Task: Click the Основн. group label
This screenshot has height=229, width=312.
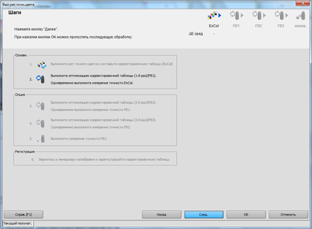Action: coord(21,55)
